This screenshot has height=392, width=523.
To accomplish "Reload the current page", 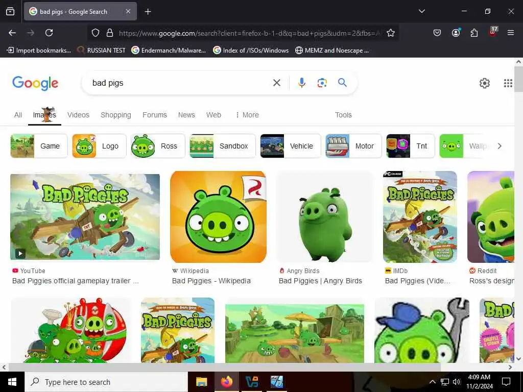I will tap(49, 33).
